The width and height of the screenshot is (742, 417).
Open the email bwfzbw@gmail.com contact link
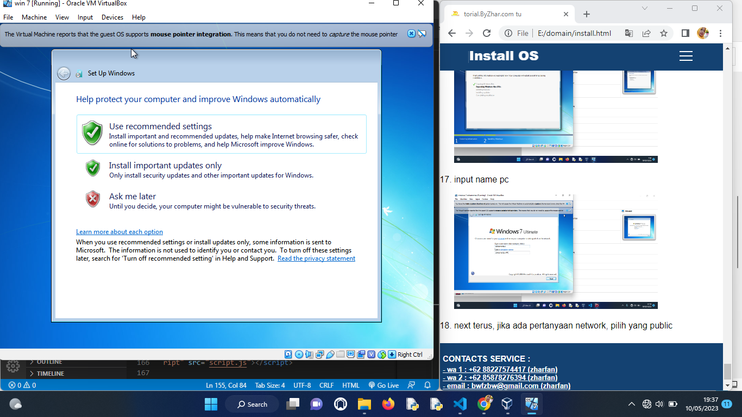click(x=506, y=386)
